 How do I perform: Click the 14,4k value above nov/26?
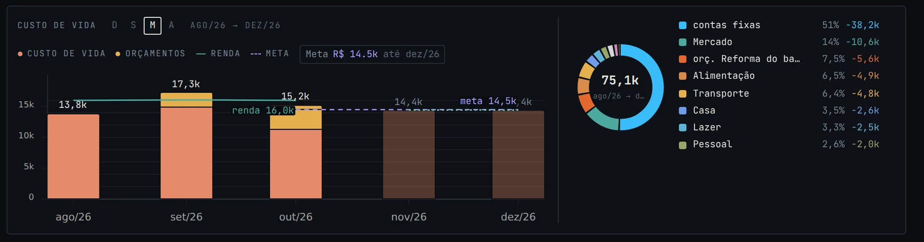pos(408,102)
